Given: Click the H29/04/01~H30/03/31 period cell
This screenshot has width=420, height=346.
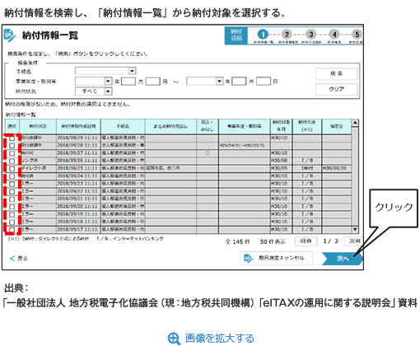Looking at the screenshot, I should (245, 145).
